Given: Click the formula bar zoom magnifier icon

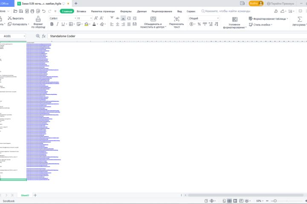Looking at the screenshot, I should pos(38,36).
